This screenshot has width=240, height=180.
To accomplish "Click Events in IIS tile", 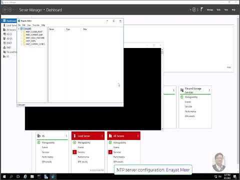I will coord(45,147).
